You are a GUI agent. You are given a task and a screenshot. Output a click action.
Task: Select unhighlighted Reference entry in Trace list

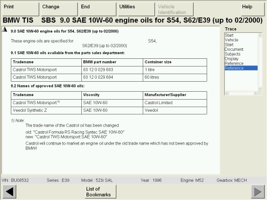(234, 63)
